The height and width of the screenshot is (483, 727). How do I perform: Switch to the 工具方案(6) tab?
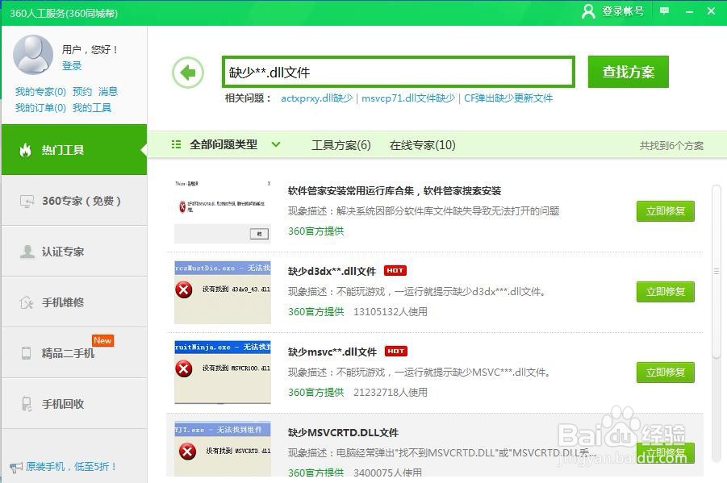tap(341, 145)
